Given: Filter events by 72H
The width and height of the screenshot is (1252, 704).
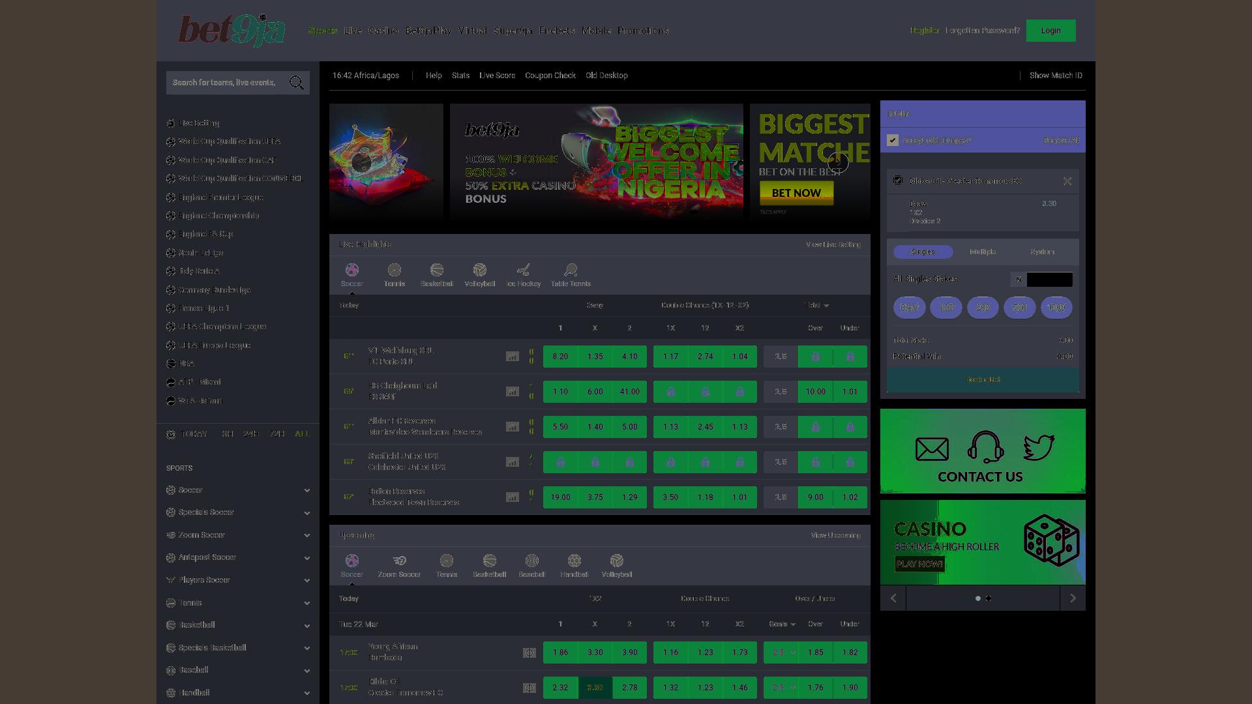Looking at the screenshot, I should (277, 434).
